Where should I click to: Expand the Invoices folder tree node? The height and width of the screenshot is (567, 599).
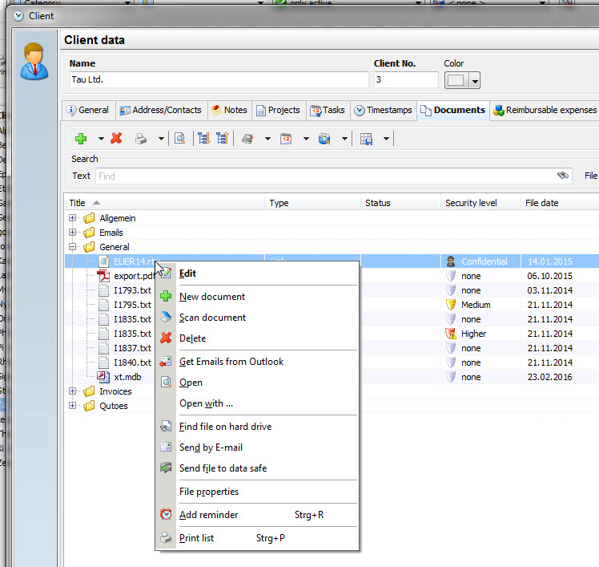coord(73,391)
